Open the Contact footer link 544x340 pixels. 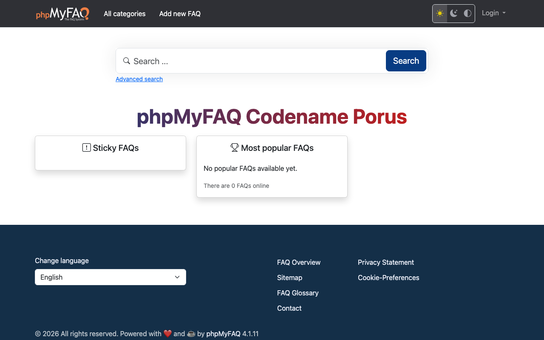tap(289, 308)
